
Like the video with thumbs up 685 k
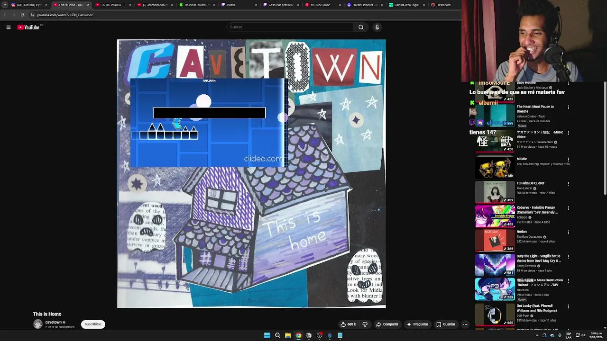click(348, 324)
